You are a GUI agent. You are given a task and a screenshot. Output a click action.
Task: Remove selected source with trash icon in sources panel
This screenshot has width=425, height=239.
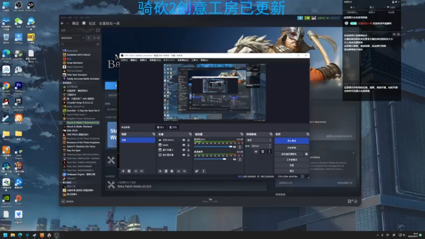point(166,171)
